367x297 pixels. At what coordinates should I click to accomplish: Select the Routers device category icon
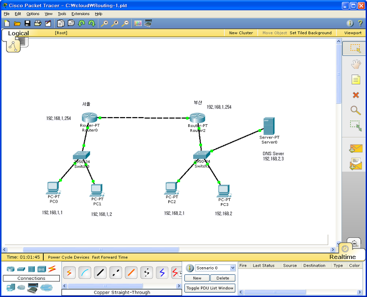[x=11, y=269]
